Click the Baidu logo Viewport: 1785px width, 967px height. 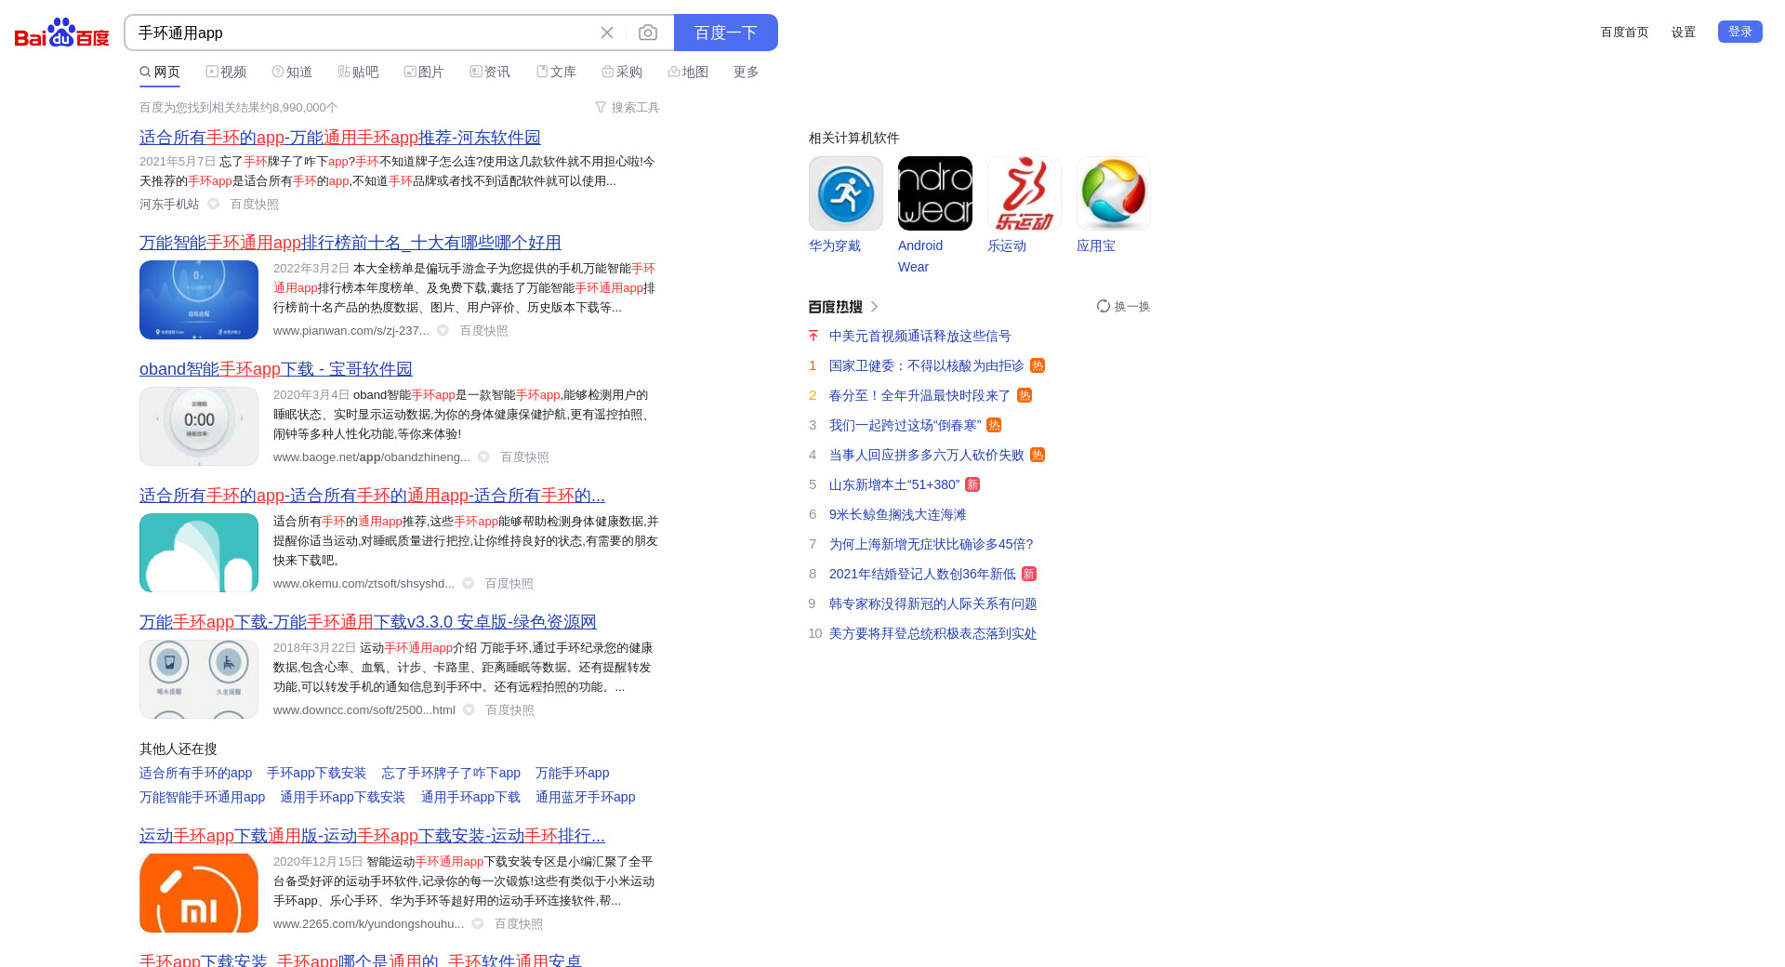pyautogui.click(x=61, y=33)
